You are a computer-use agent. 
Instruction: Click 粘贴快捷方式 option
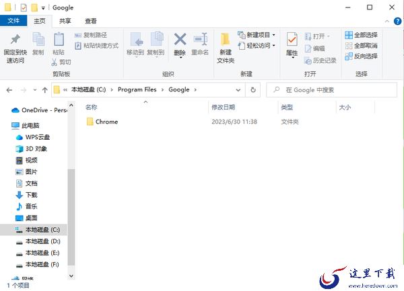[96, 46]
